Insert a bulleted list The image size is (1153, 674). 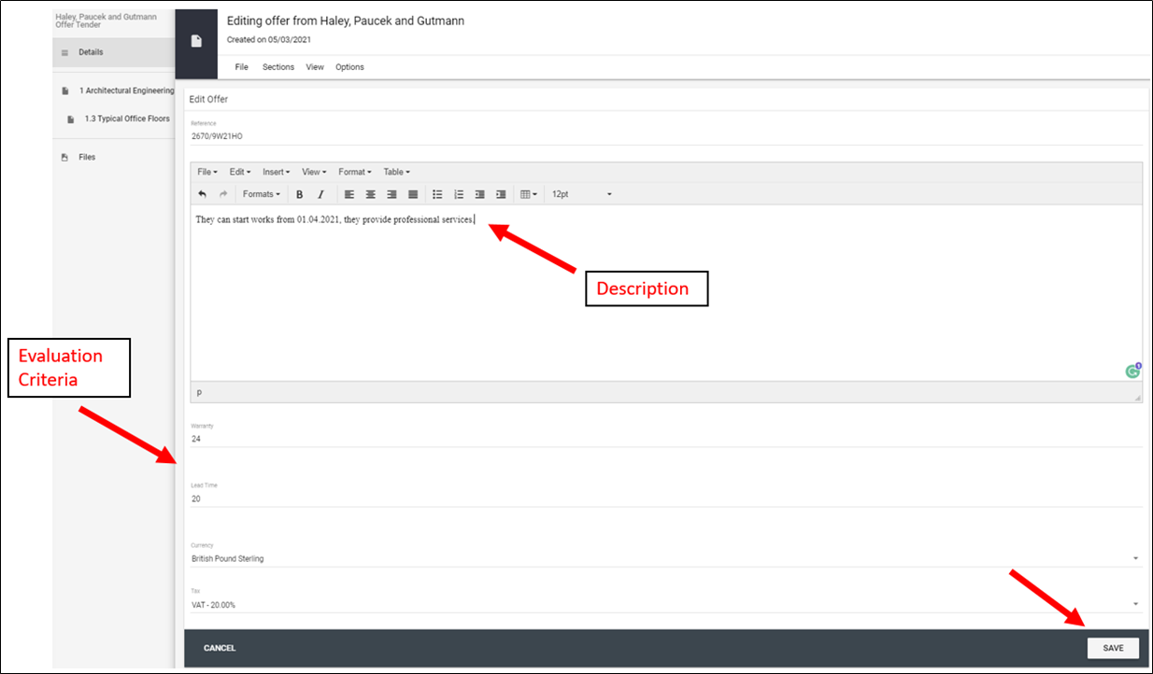pos(437,194)
